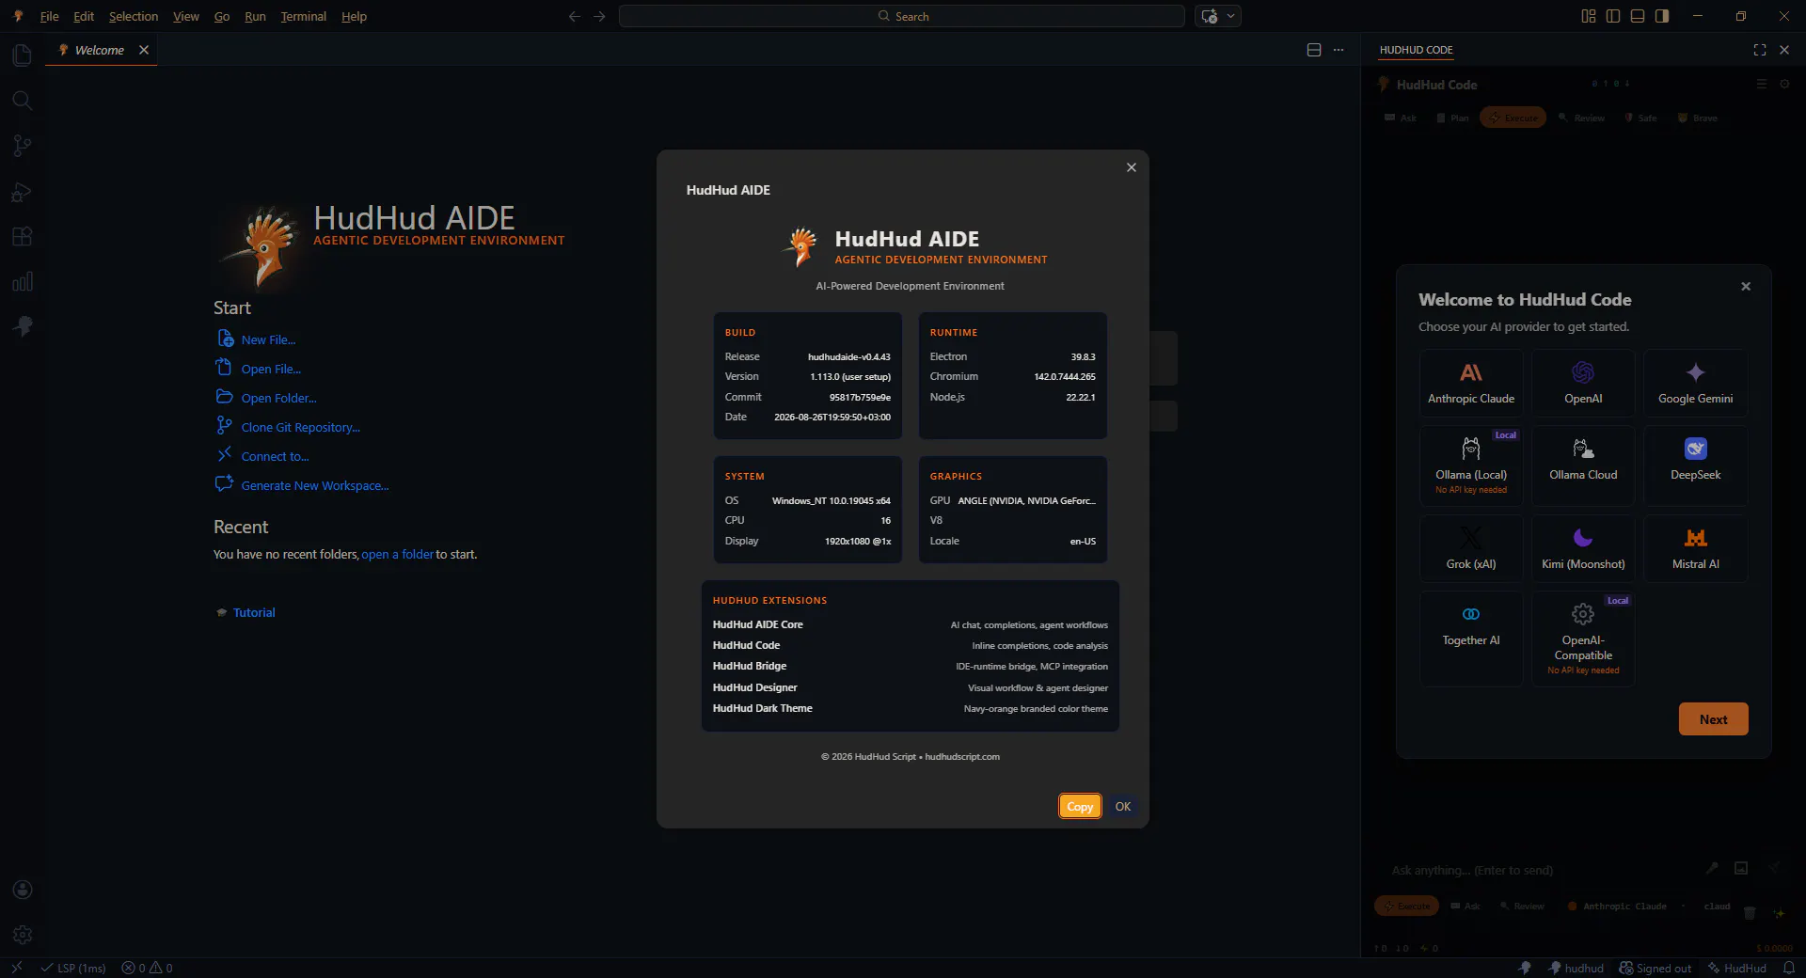Toggle the bottom panel

click(1638, 16)
